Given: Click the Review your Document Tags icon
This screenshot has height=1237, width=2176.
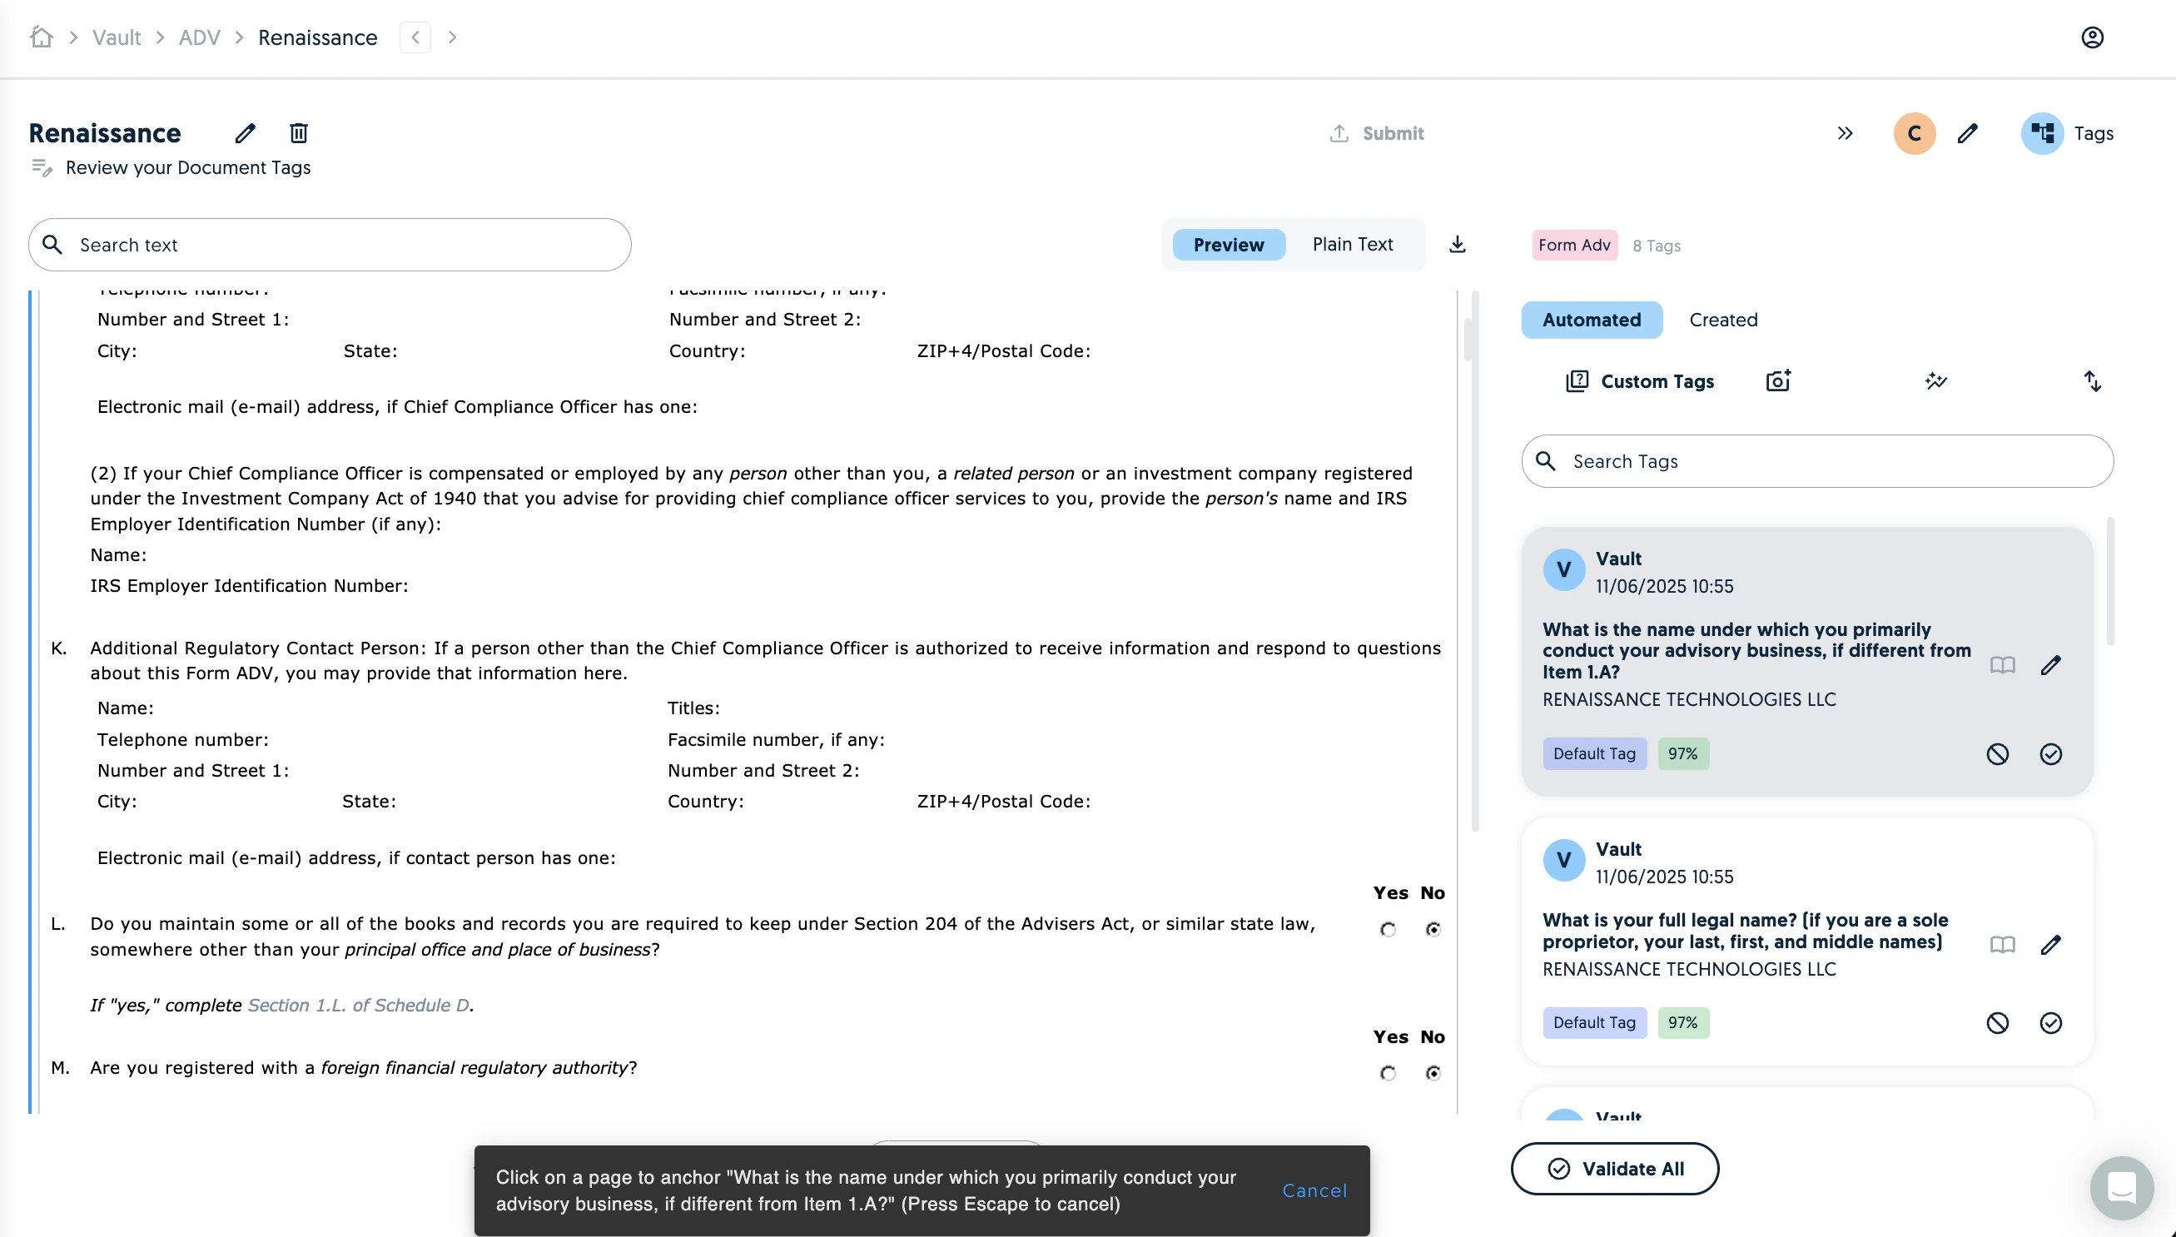Looking at the screenshot, I should pyautogui.click(x=42, y=167).
